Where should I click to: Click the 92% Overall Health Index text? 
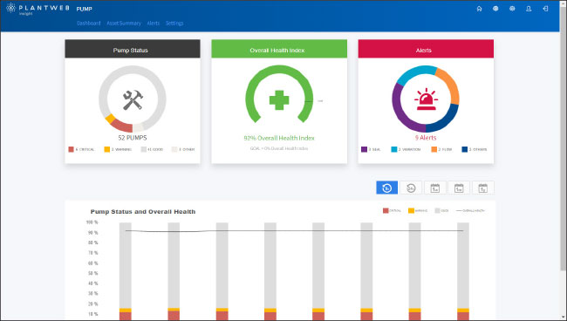coord(279,138)
